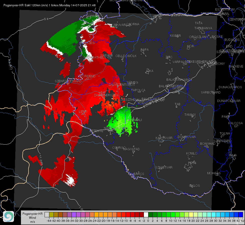Click the MÓR town label
This screenshot has height=225, width=245.
(x=191, y=46)
